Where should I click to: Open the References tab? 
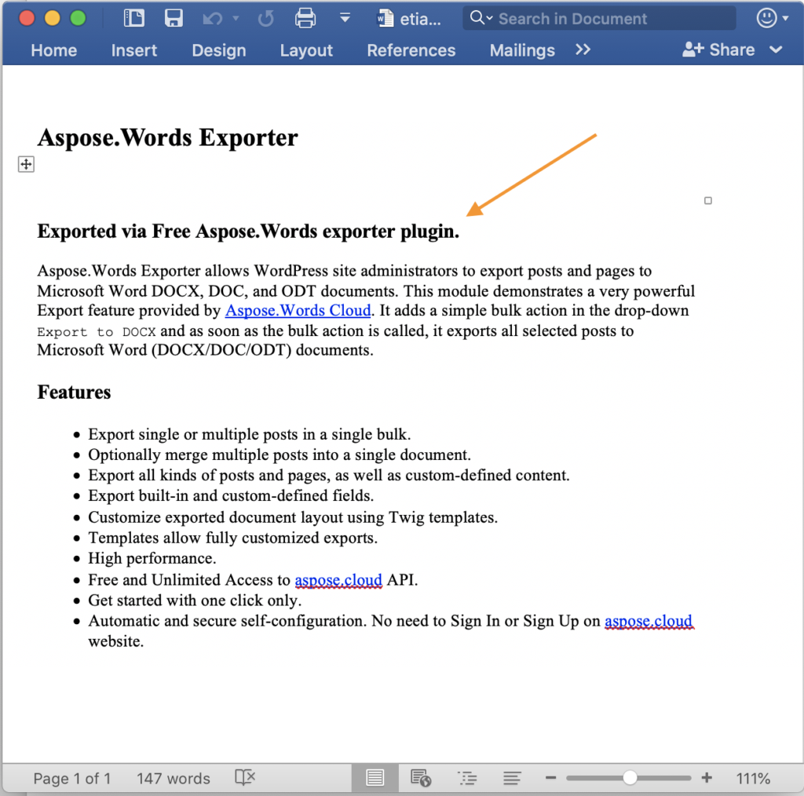pyautogui.click(x=411, y=50)
